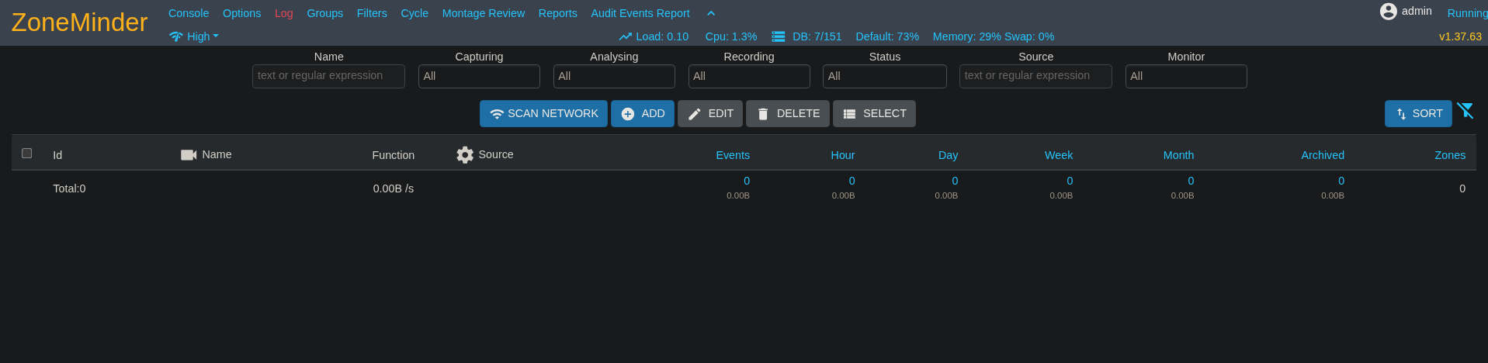Collapse the navbar with the chevron-up icon
The width and height of the screenshot is (1488, 363).
point(711,13)
